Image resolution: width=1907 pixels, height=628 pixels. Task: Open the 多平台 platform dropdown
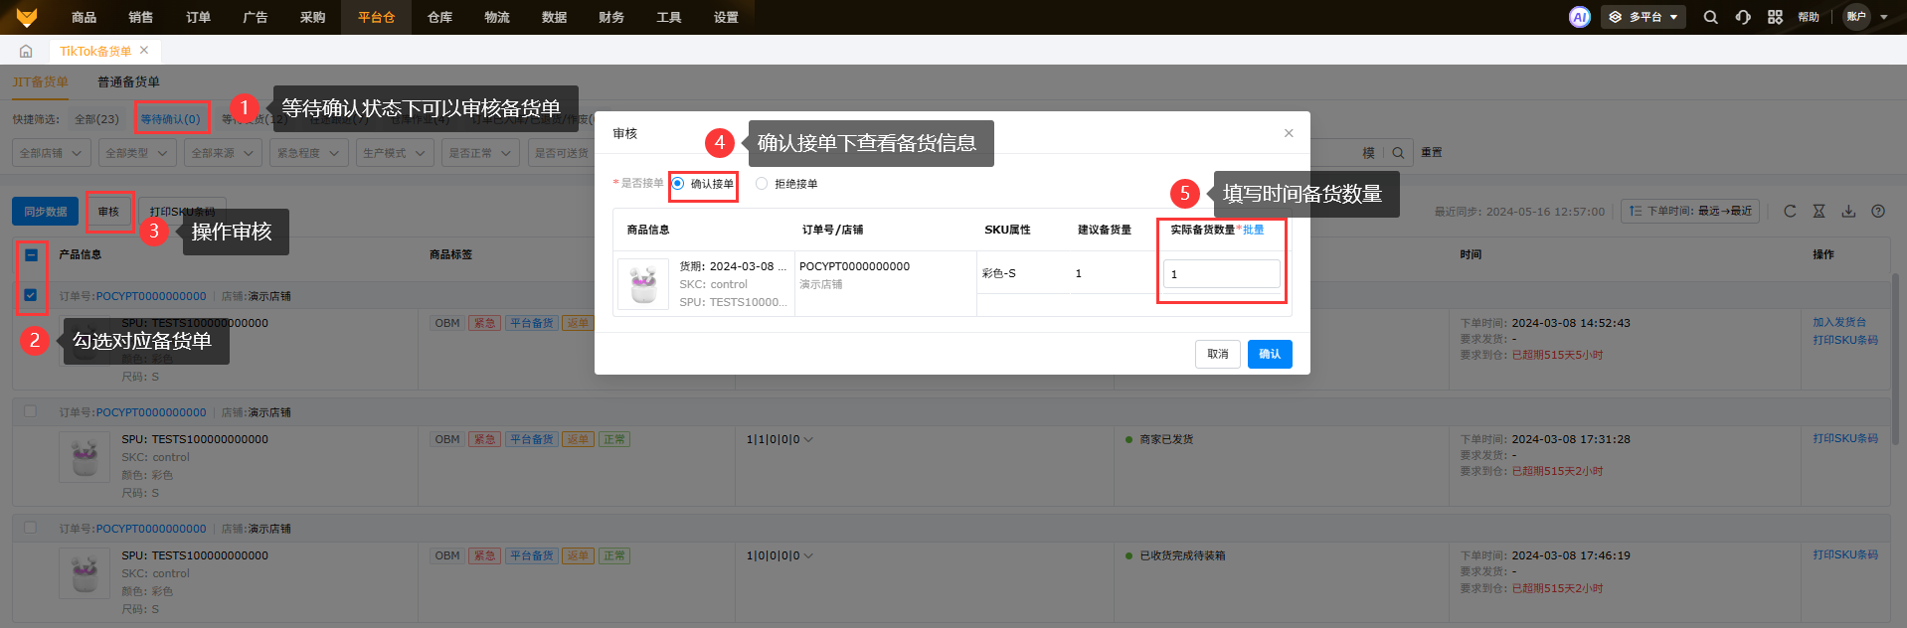click(1644, 17)
